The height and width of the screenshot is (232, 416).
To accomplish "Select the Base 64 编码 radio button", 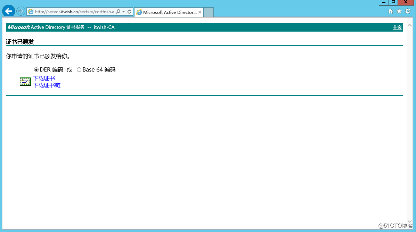I will [79, 70].
